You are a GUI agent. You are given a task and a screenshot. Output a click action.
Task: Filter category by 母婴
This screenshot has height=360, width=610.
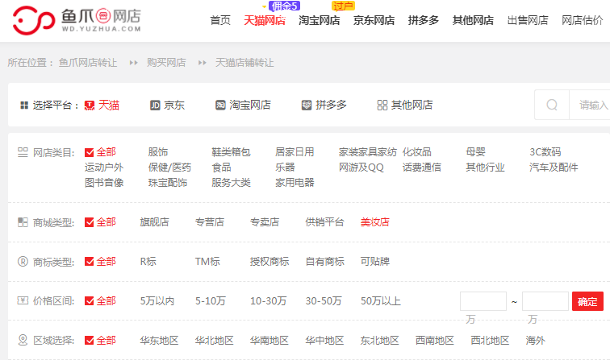tap(475, 152)
